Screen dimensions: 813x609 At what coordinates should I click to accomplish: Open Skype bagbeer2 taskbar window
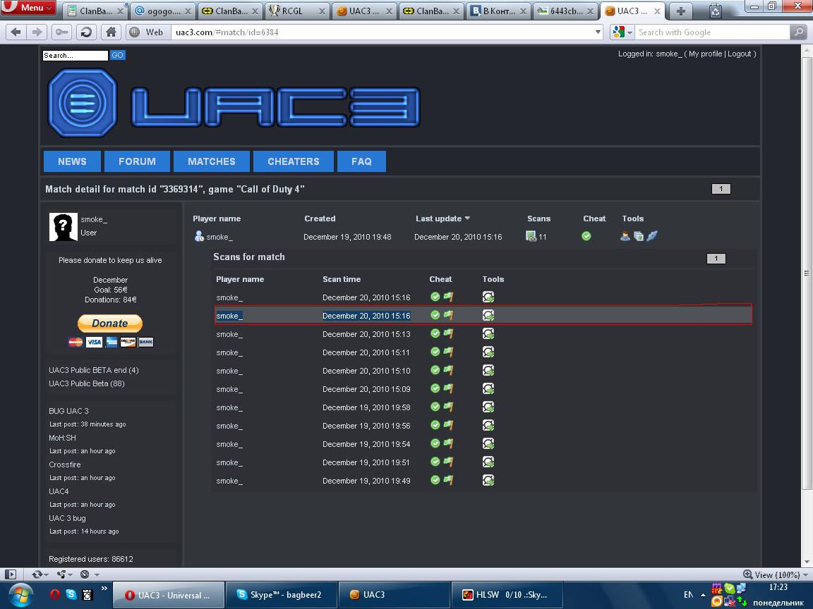282,595
